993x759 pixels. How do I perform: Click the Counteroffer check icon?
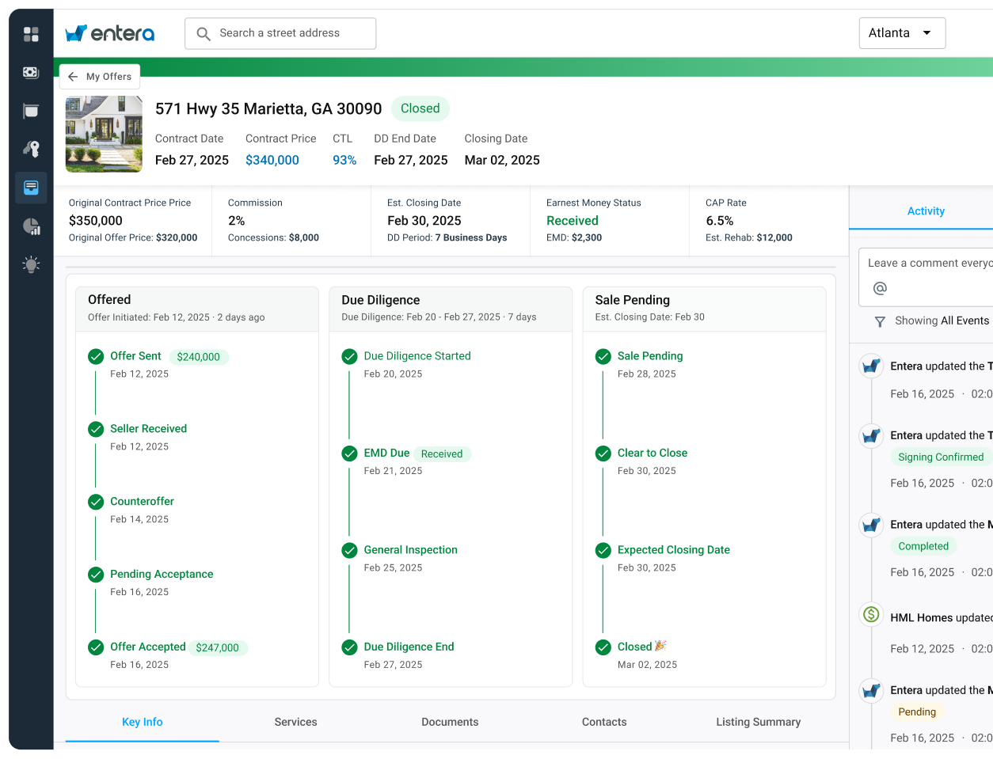tap(96, 502)
